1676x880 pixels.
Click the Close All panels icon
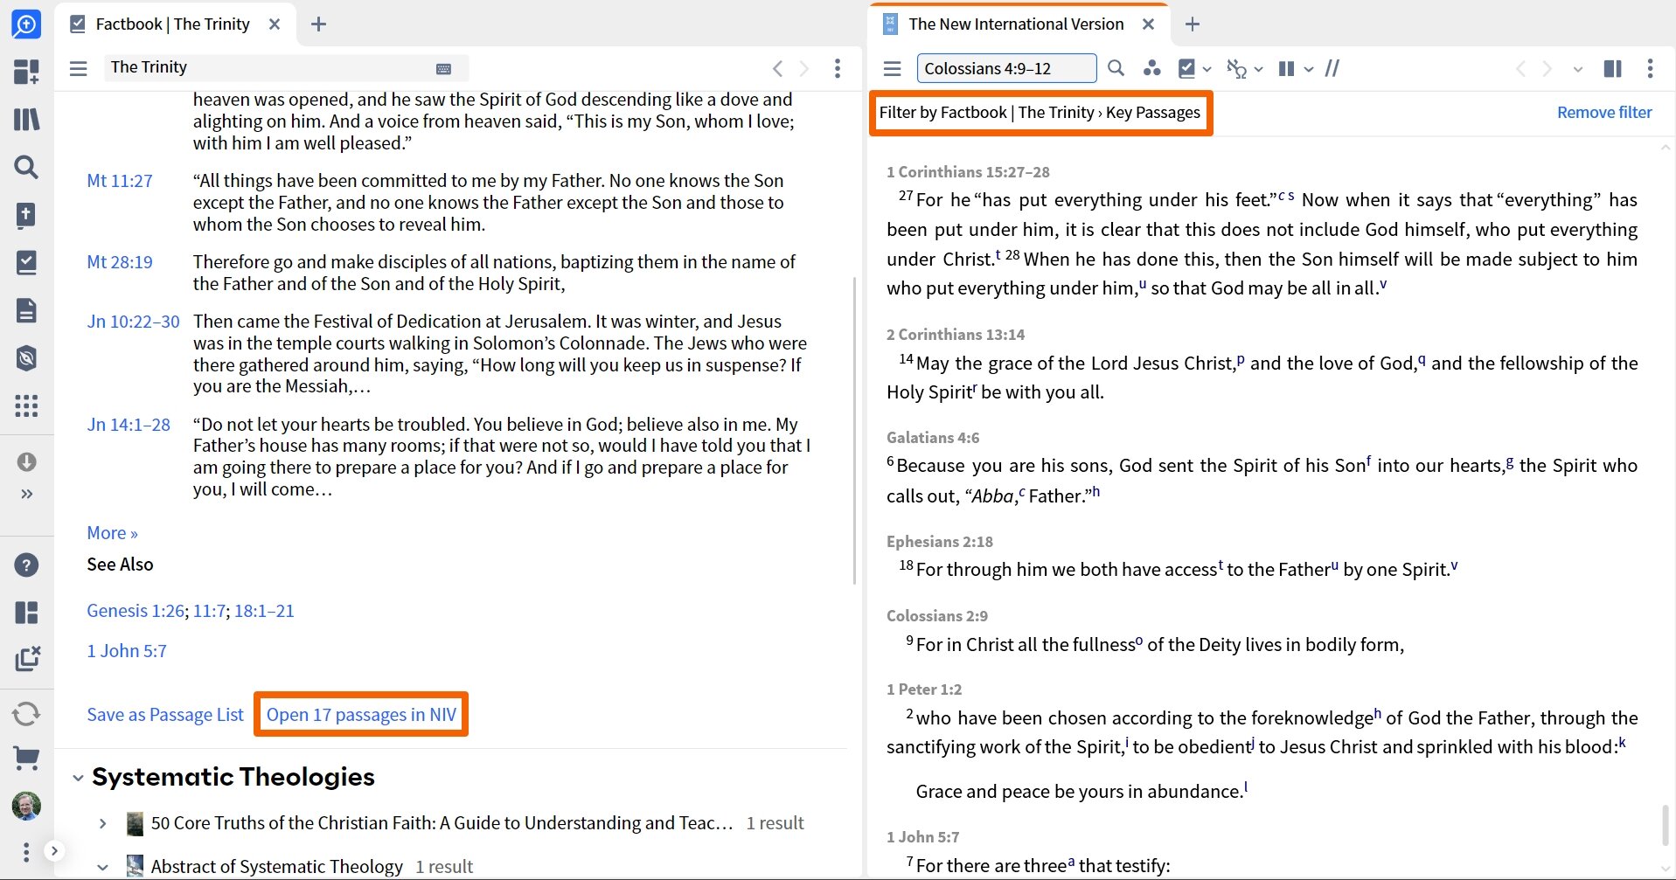[x=26, y=660]
